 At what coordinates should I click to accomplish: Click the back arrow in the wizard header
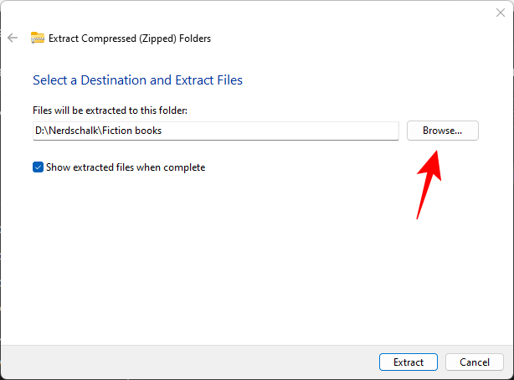click(x=13, y=38)
